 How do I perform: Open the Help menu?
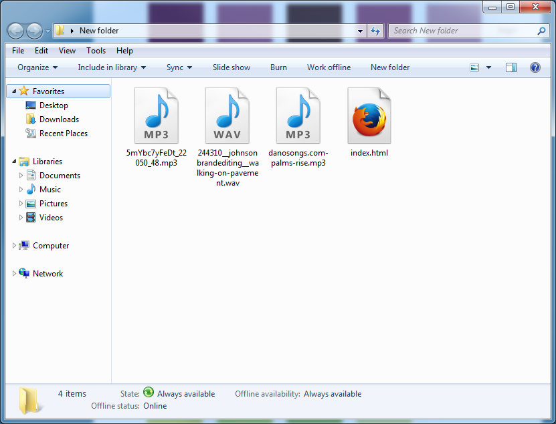click(124, 51)
